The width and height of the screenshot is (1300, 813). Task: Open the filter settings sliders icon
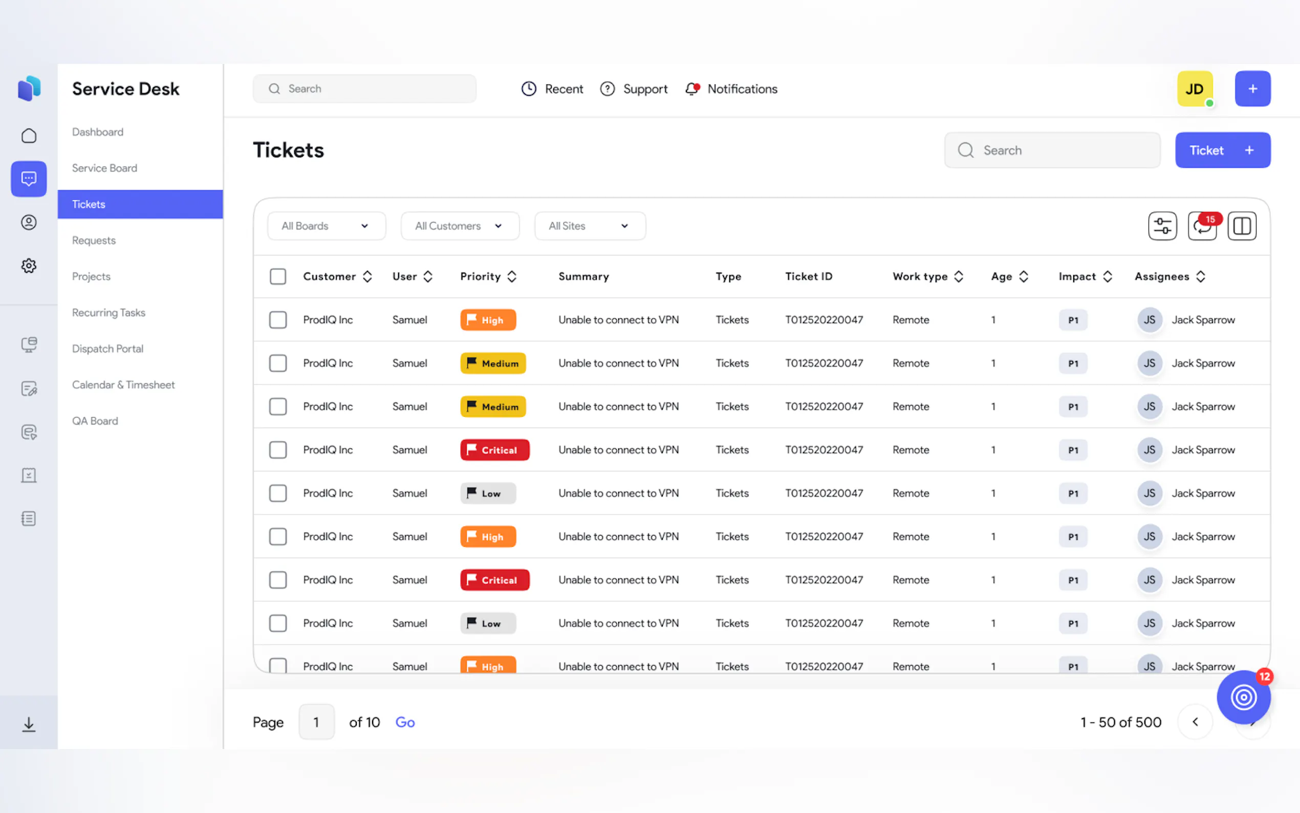point(1162,226)
